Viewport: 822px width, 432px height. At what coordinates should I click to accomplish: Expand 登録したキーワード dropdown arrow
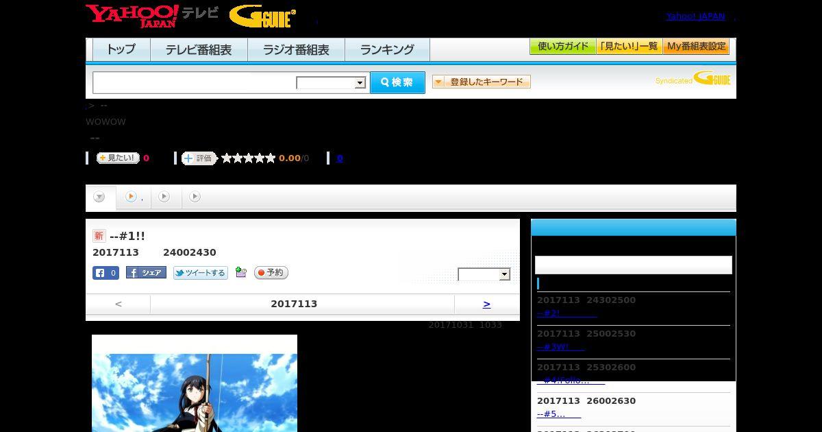tap(438, 82)
